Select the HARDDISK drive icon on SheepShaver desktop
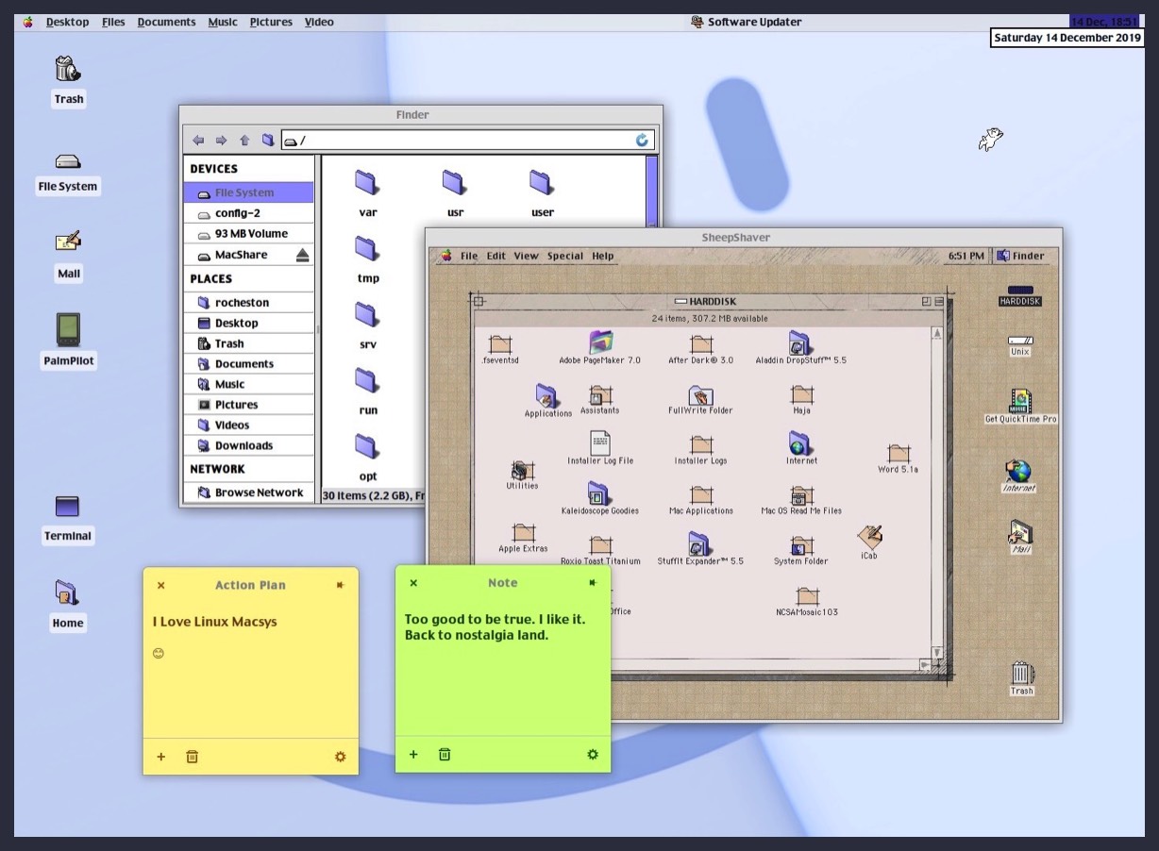 pyautogui.click(x=1020, y=291)
